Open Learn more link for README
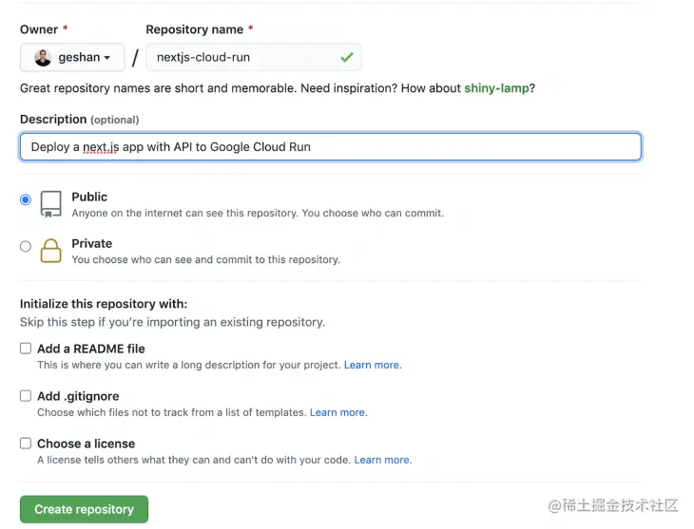694x529 pixels. (373, 365)
